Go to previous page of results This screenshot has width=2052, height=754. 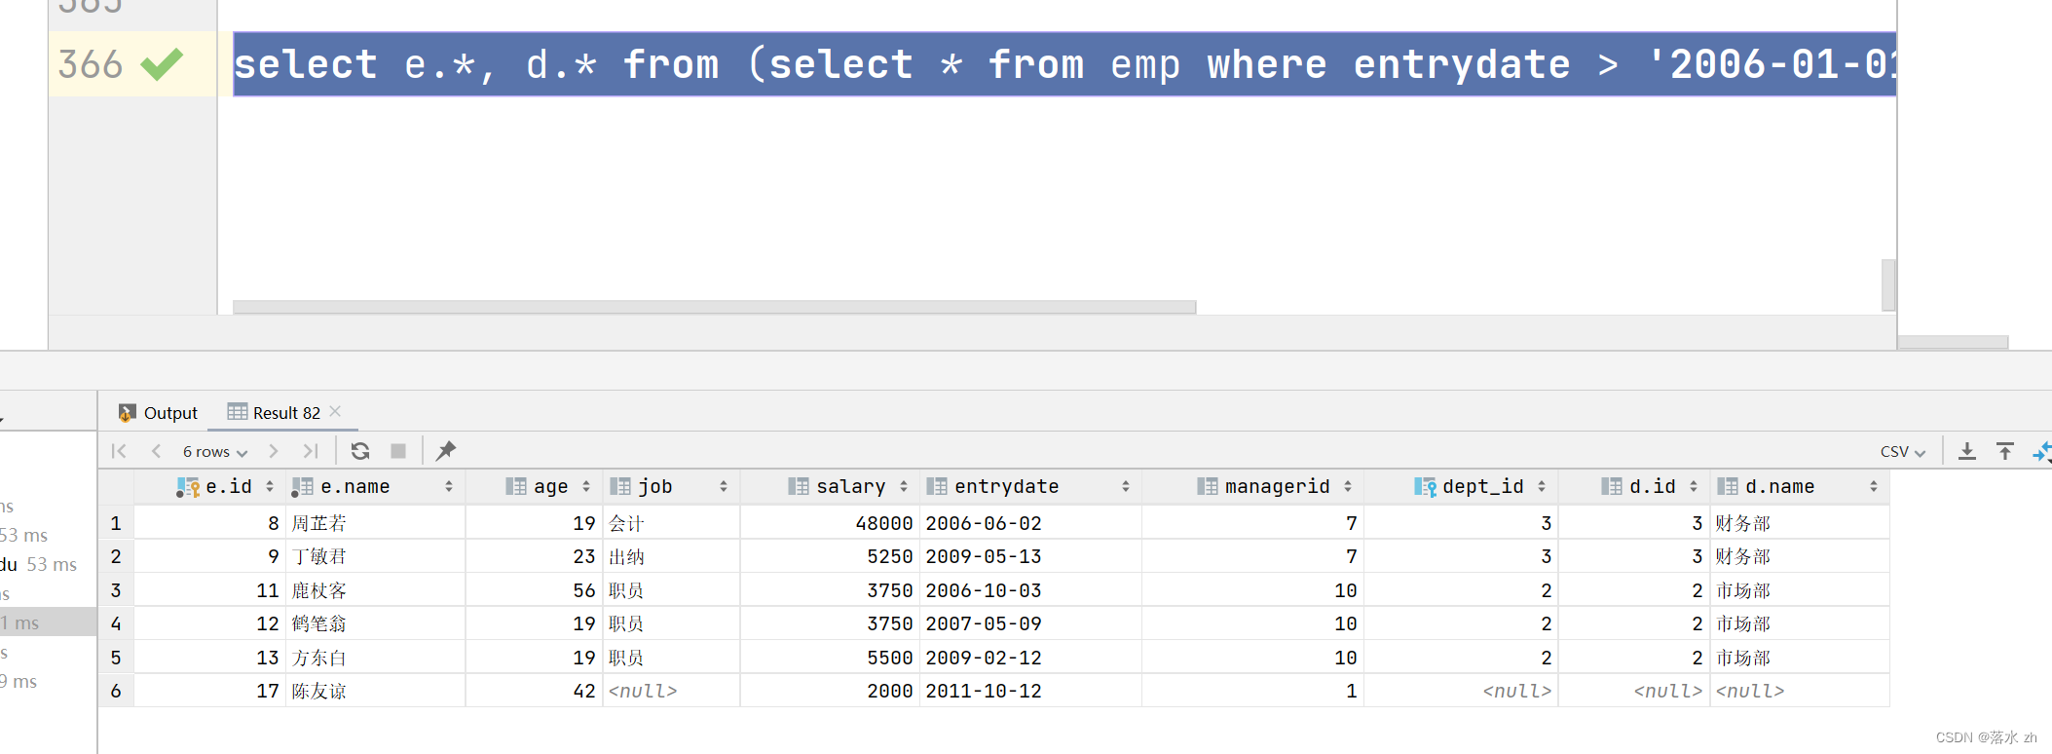pyautogui.click(x=156, y=451)
